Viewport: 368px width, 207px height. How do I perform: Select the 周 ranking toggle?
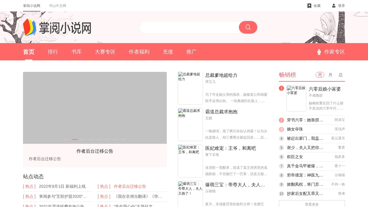click(320, 75)
